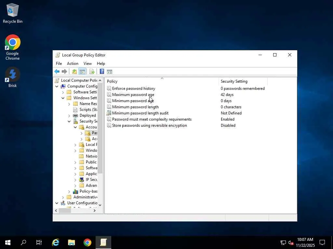The width and height of the screenshot is (333, 249).
Task: Click the Back arrow in the toolbar
Action: (x=57, y=72)
